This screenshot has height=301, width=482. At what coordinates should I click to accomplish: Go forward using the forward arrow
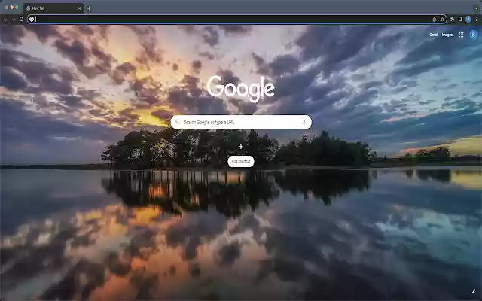click(14, 19)
